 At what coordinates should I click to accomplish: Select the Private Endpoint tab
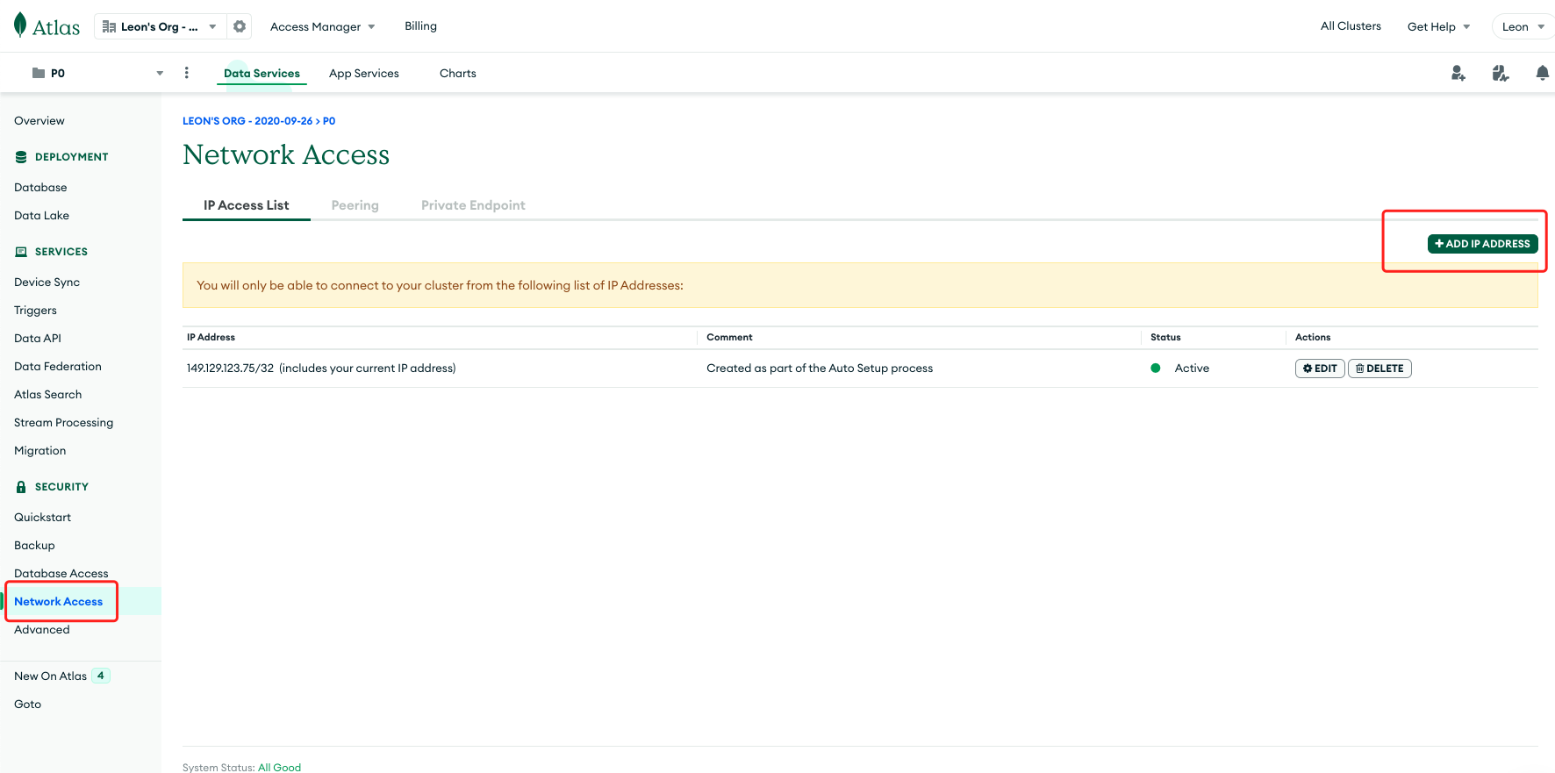473,205
